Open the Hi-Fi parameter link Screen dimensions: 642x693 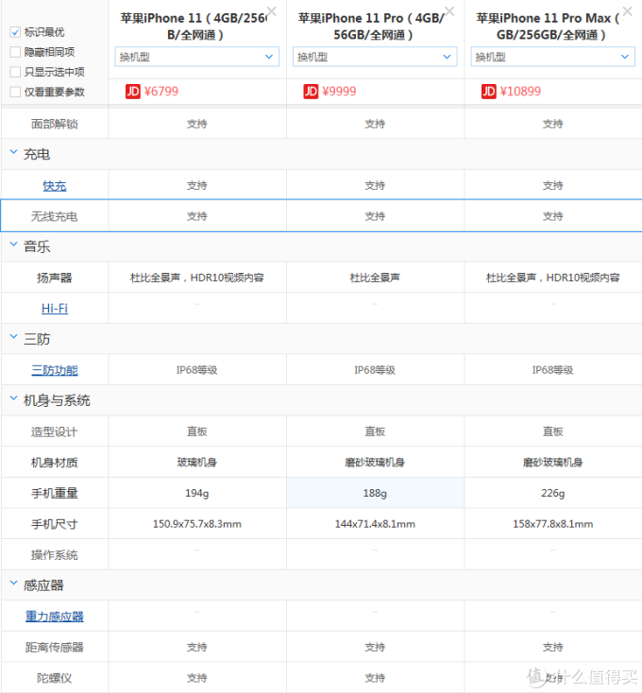[x=55, y=309]
